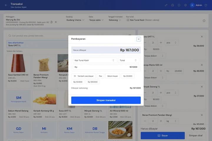Click Simpan transaksi button
Viewport: 212px width, 141px height.
click(106, 100)
